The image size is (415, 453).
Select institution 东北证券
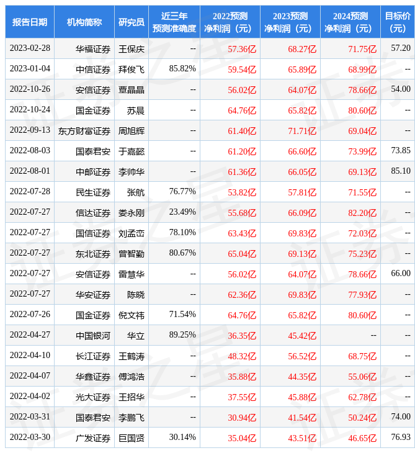(x=93, y=254)
